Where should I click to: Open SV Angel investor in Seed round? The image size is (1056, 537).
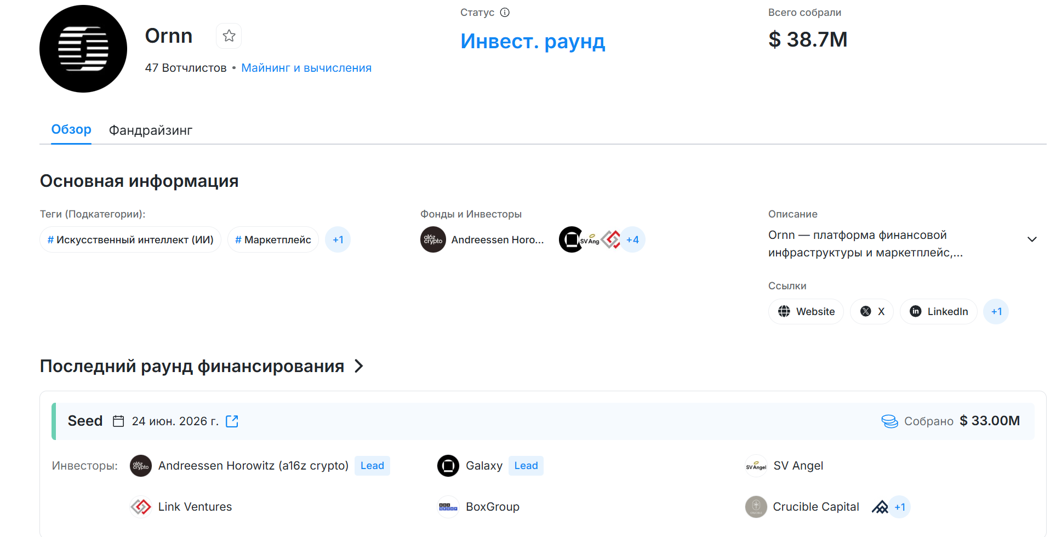[x=798, y=466]
